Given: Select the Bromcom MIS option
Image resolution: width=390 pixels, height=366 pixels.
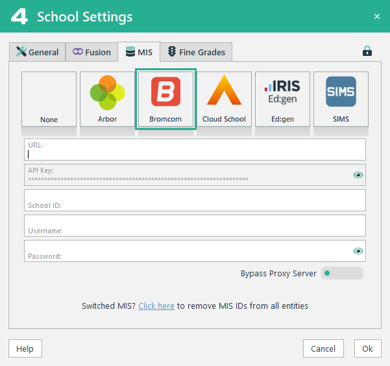Looking at the screenshot, I should tap(165, 99).
